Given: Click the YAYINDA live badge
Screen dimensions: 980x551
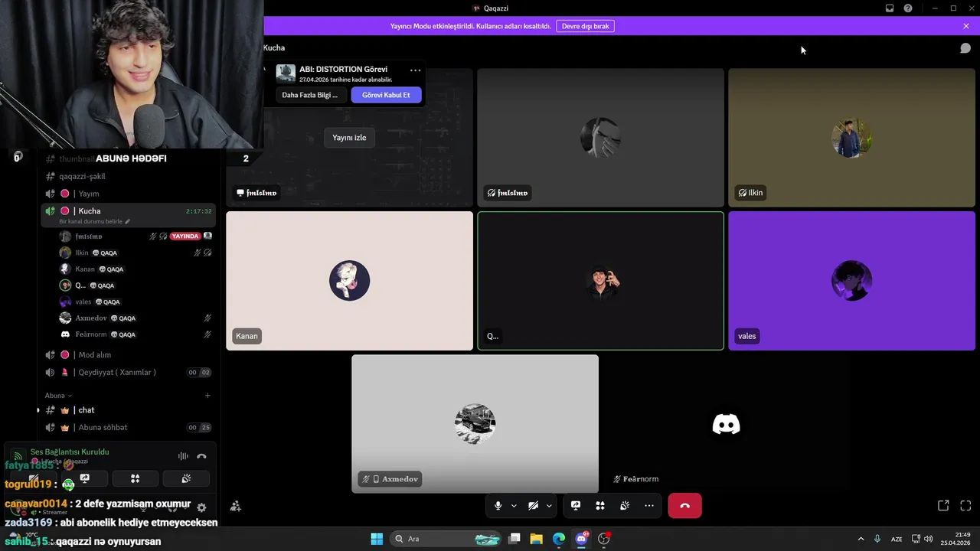Looking at the screenshot, I should click(185, 236).
